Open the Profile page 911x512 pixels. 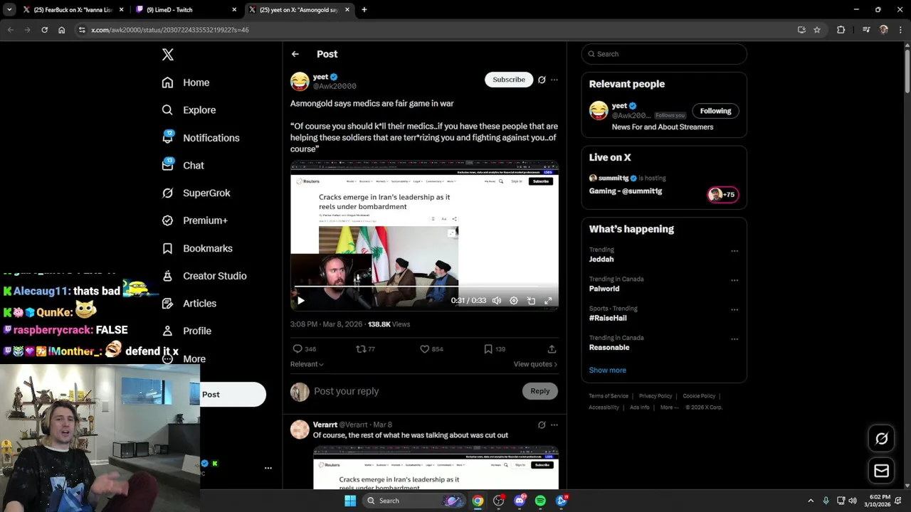(186, 331)
